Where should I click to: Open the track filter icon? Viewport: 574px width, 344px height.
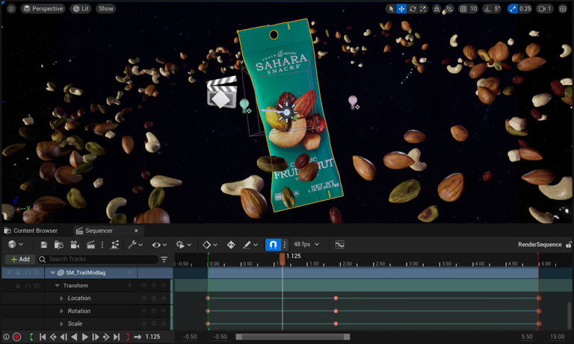(164, 259)
